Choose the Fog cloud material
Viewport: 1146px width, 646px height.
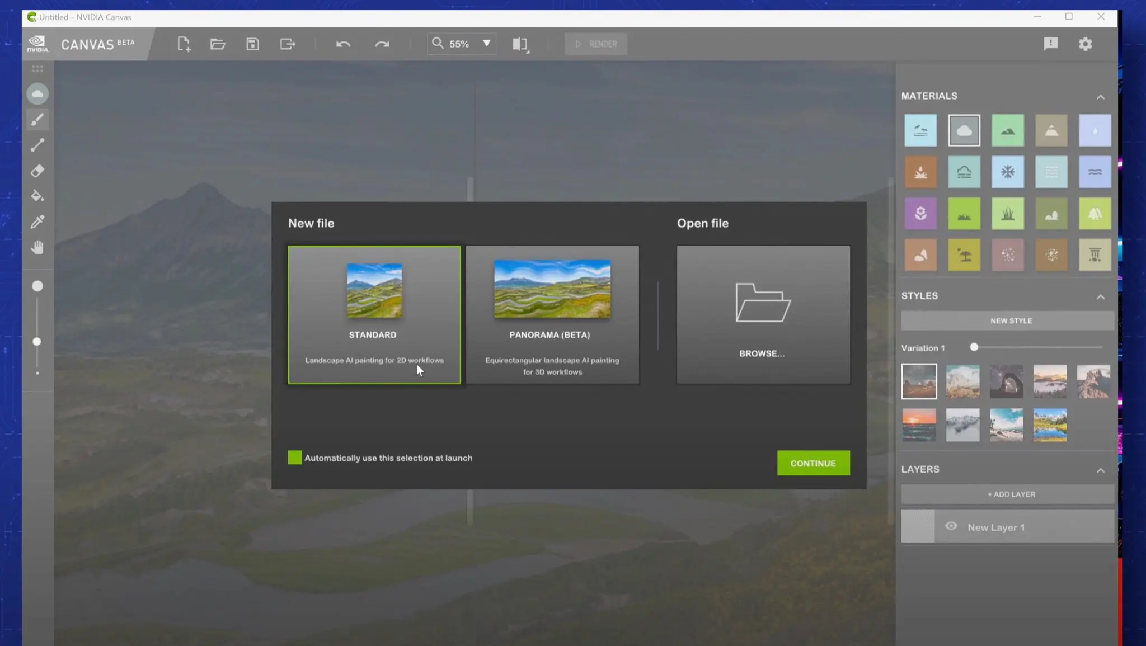964,172
